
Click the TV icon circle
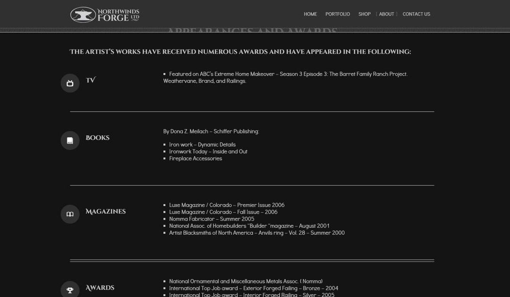point(70,83)
